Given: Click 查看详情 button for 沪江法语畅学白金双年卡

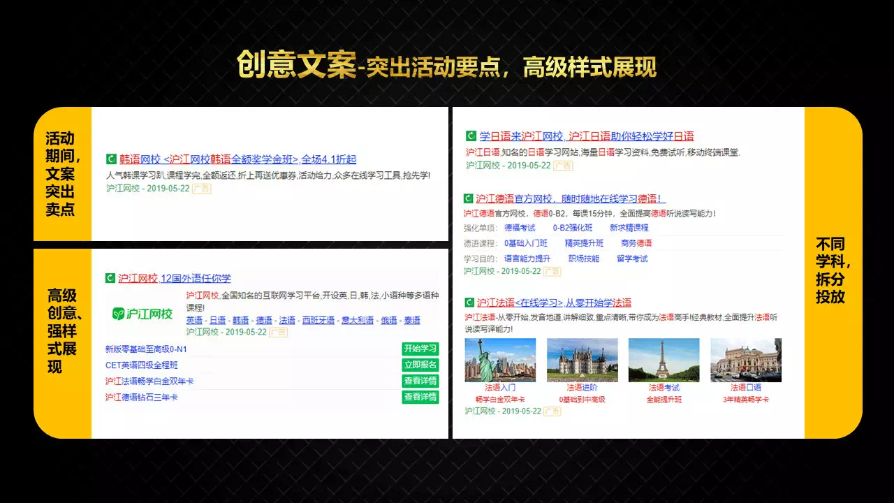Looking at the screenshot, I should (420, 381).
